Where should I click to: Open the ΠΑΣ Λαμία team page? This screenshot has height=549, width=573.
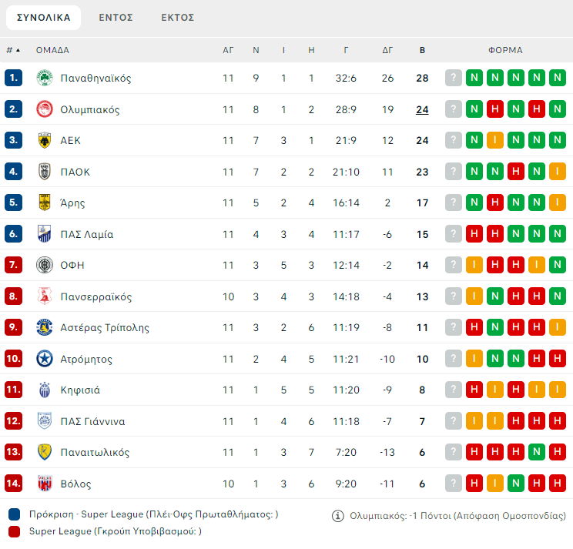coord(86,234)
